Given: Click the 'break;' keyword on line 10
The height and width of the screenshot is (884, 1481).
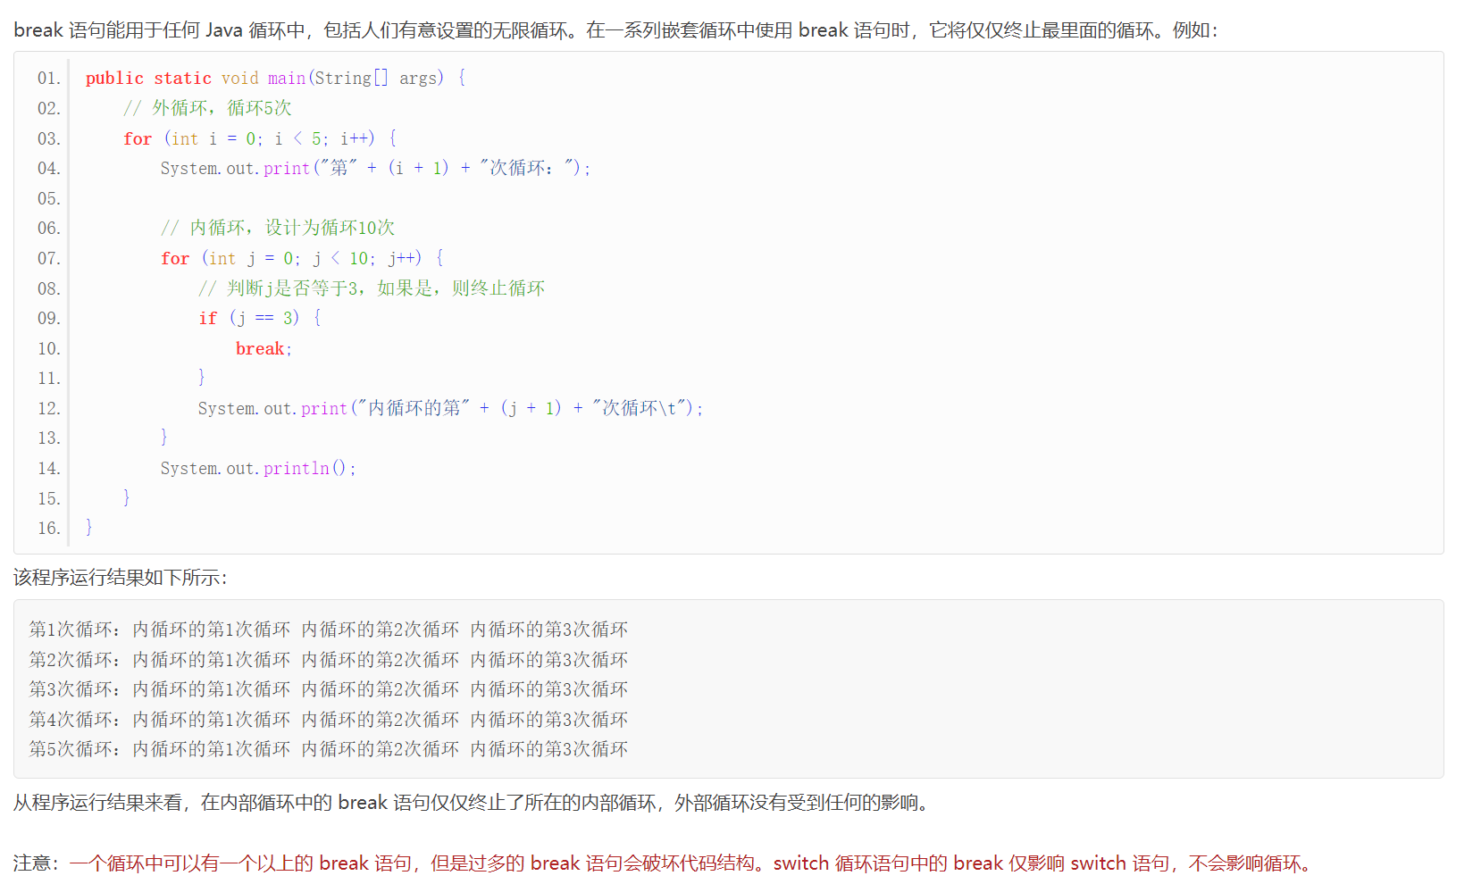Looking at the screenshot, I should point(264,348).
